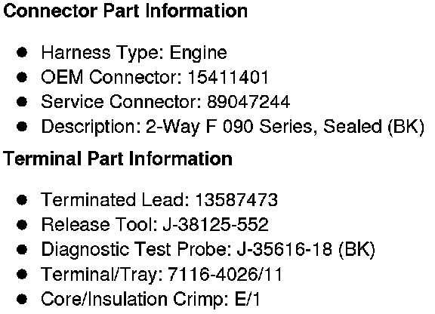This screenshot has height=314, width=435.
Task: Click OEM Connector number 15411401
Action: click(228, 77)
